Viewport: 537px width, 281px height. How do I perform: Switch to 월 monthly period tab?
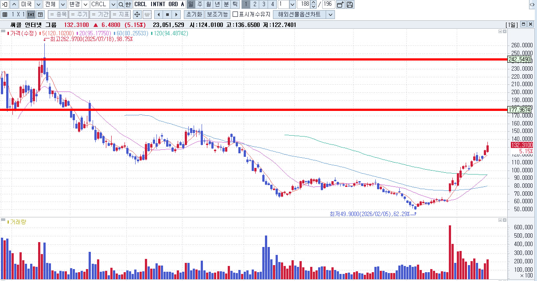(208, 4)
